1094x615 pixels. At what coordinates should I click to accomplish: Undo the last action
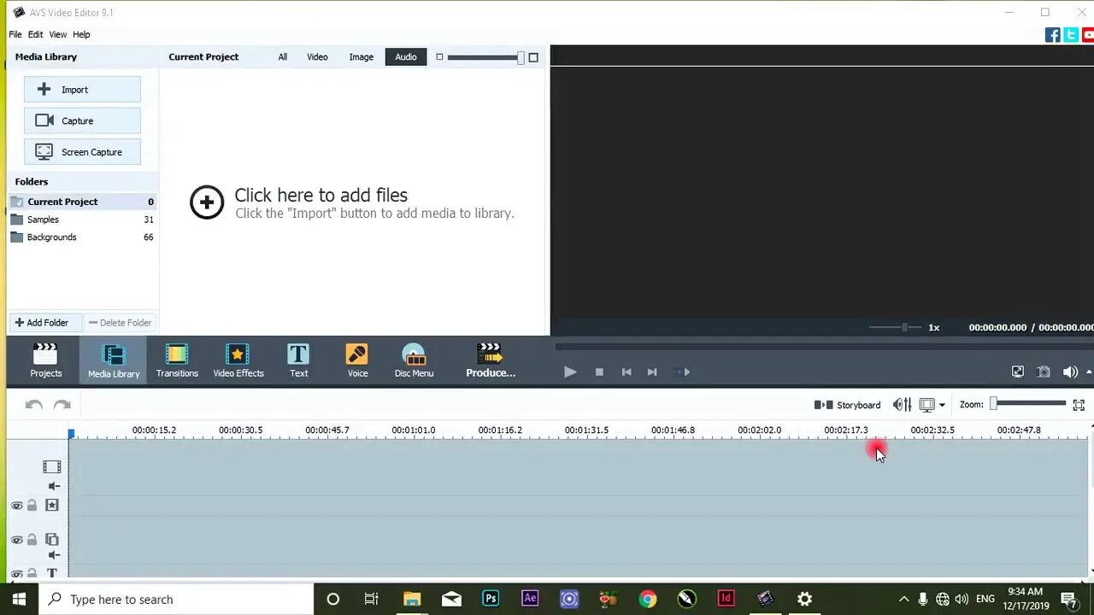tap(34, 405)
